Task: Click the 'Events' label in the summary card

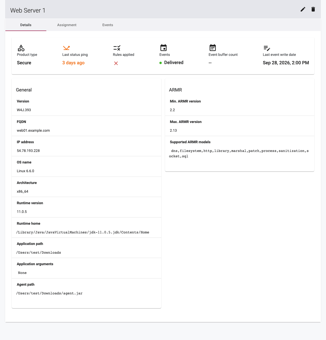Action: coord(165,55)
